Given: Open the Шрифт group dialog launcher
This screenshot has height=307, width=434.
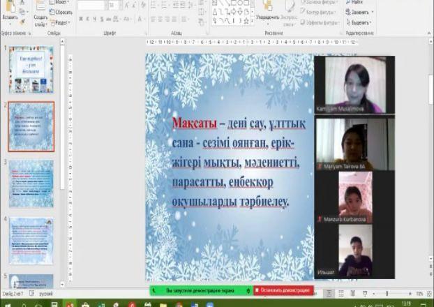Looking at the screenshot, I should tap(146, 33).
